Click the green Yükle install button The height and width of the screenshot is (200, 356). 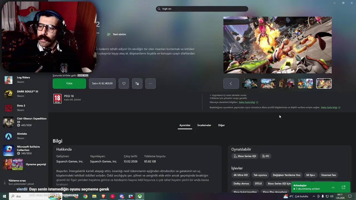[x=69, y=83]
